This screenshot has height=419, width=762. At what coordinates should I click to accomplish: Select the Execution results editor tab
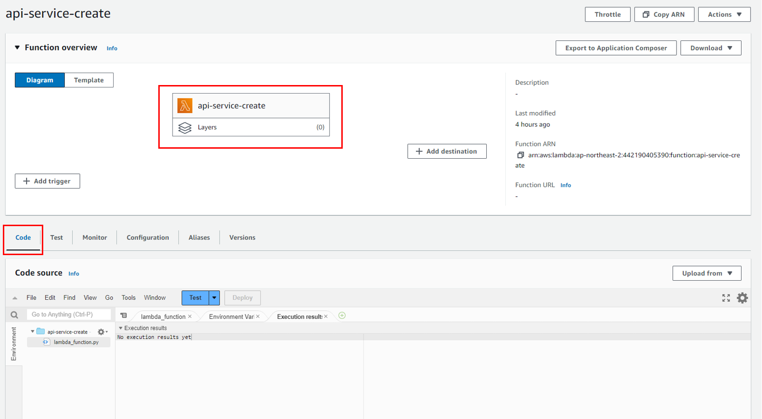[299, 316]
